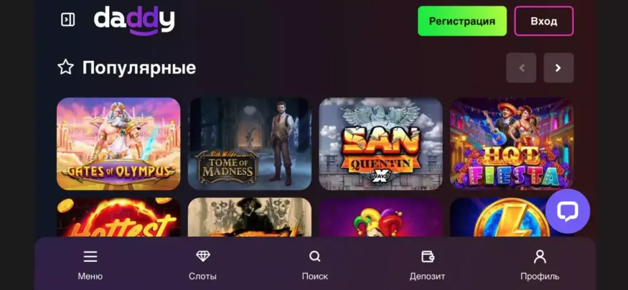Open the wallet Депозит icon

coord(427,256)
